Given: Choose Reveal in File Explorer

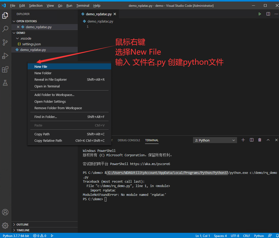Looking at the screenshot, I should pyautogui.click(x=69, y=79).
